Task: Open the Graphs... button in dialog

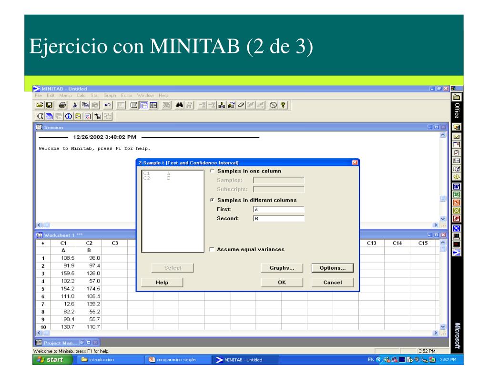Action: 282,268
